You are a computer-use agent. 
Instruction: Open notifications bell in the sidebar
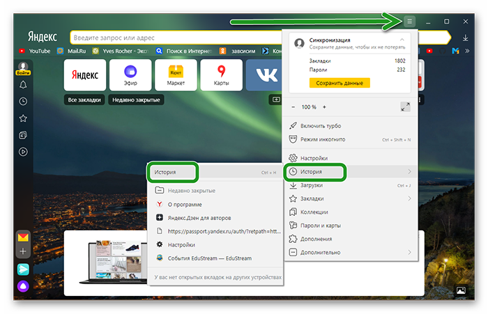coord(23,84)
